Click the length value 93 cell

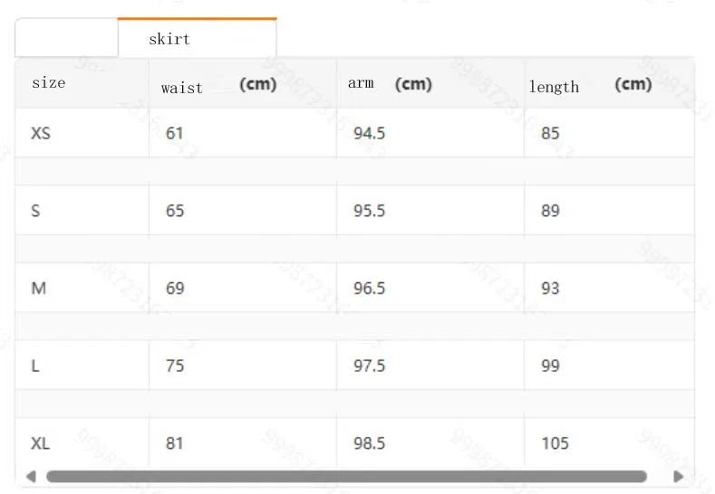point(550,289)
